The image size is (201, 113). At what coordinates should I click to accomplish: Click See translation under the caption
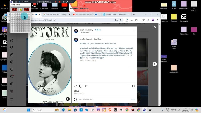[x=91, y=61]
